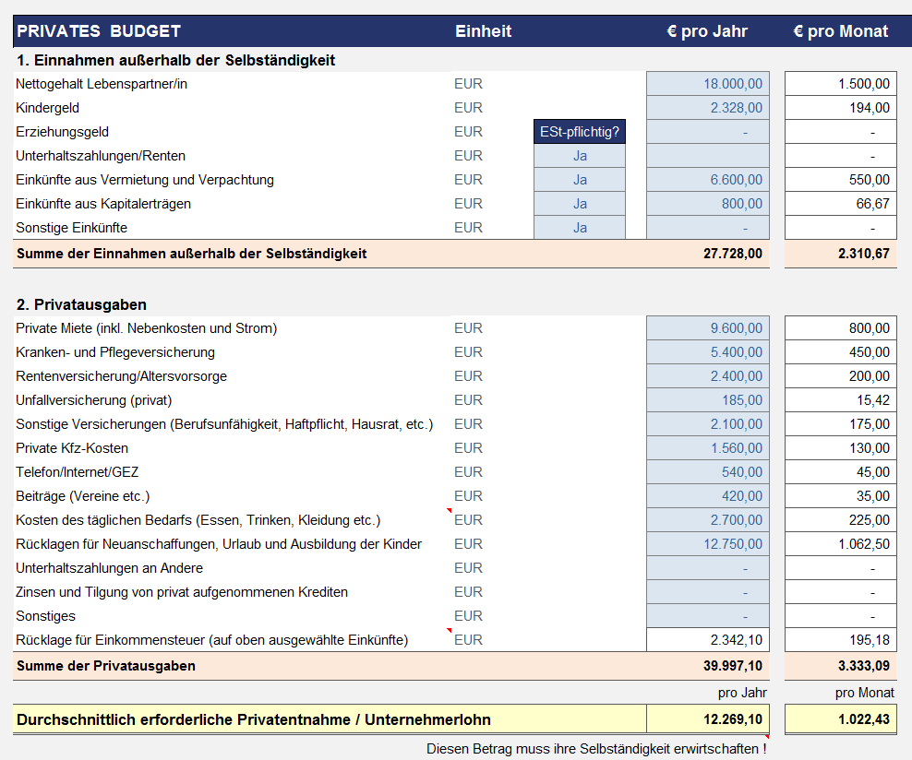The height and width of the screenshot is (760, 912).
Task: Click the red comment marker on Kosten des täglichen Bedarfs
Action: point(449,511)
